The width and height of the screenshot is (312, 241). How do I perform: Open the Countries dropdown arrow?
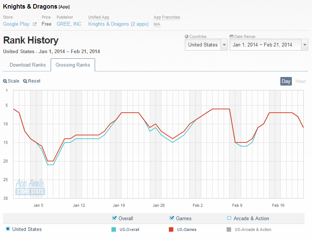tap(224, 45)
